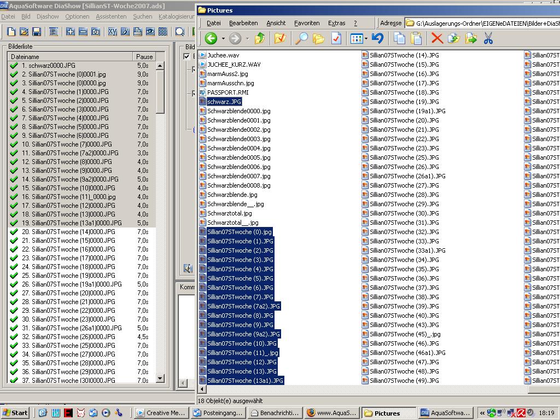Viewport: 560px width, 420px height.
Task: Expand the views dropdown in Explorer toolbar
Action: (x=366, y=38)
